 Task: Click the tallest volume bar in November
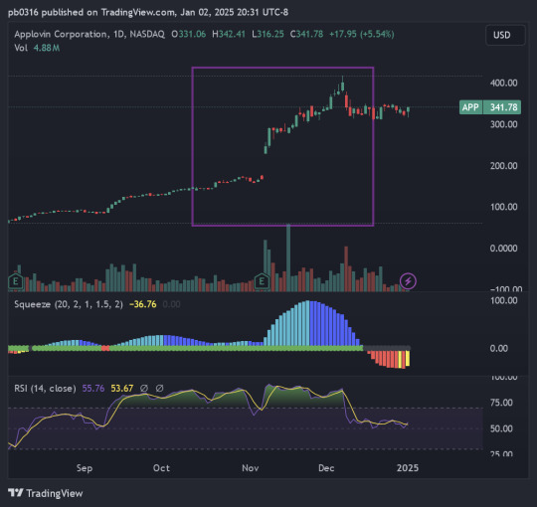pyautogui.click(x=288, y=257)
